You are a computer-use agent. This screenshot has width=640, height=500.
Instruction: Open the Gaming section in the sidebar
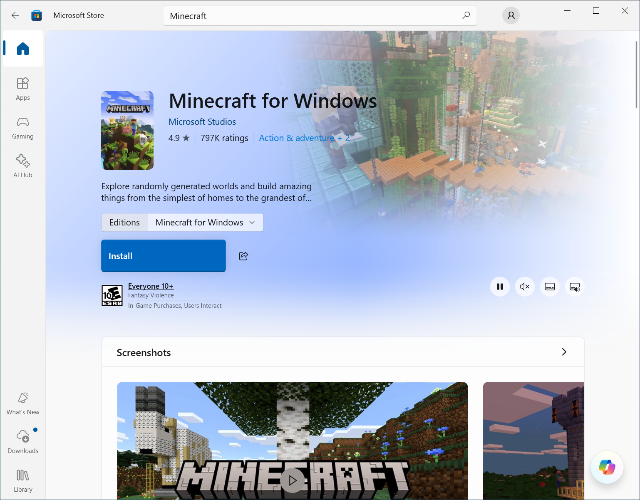click(x=22, y=127)
